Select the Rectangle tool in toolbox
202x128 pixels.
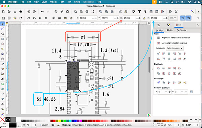coord(2,39)
